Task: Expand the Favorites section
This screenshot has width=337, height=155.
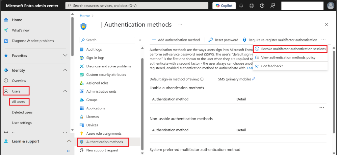Action: 65,55
